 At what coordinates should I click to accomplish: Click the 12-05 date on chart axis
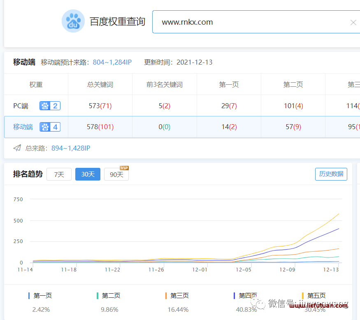(244, 270)
